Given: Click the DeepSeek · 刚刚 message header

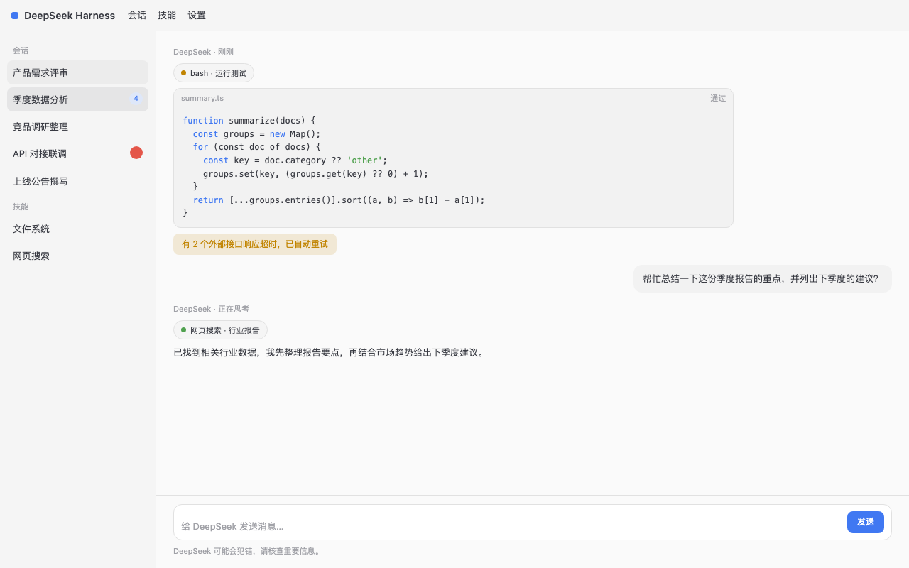Looking at the screenshot, I should 203,52.
